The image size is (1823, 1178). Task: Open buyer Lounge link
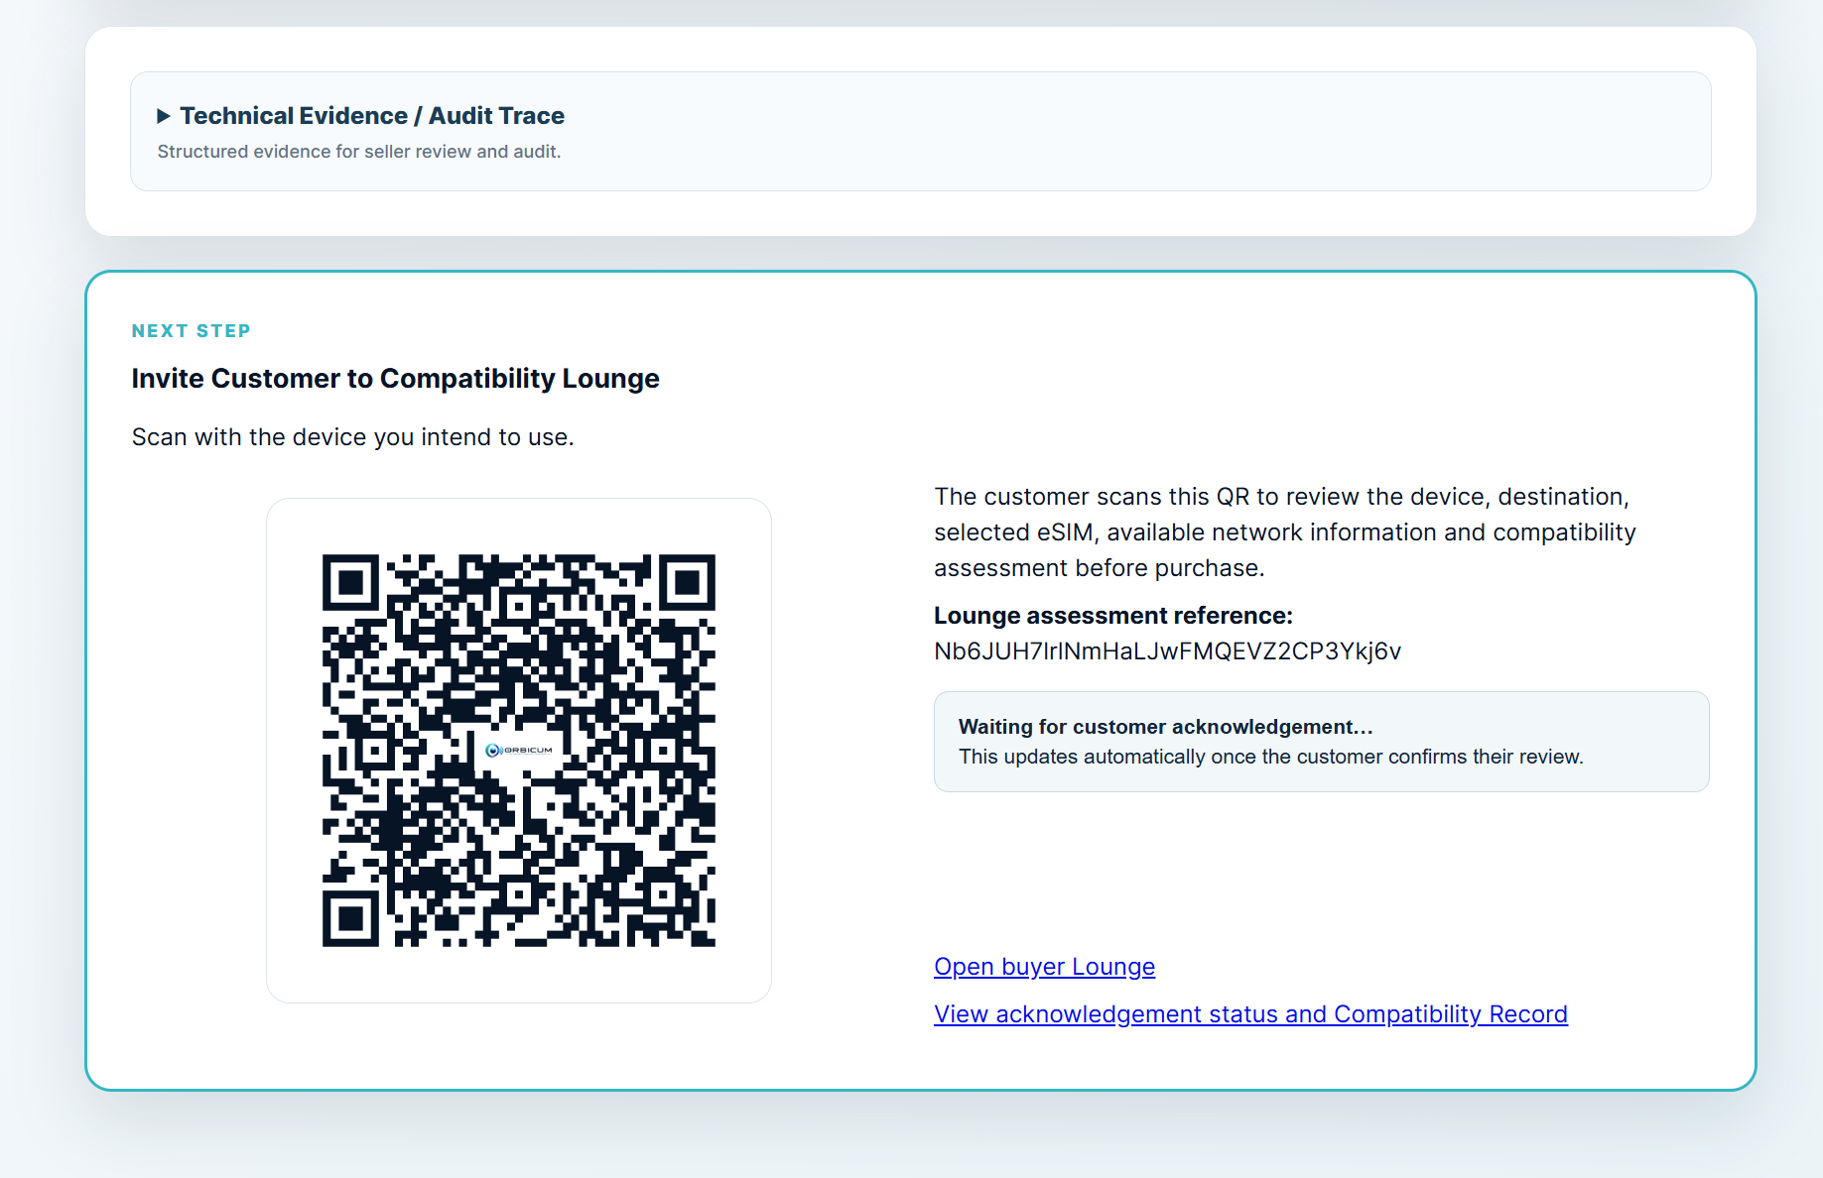(x=1044, y=967)
